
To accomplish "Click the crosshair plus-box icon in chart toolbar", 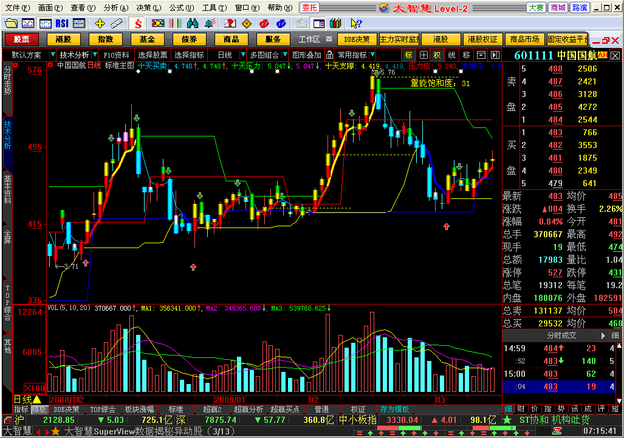I will [x=423, y=55].
